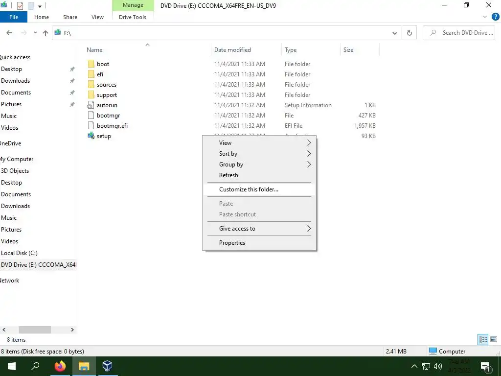
Task: Switch to the Home ribbon tab
Action: (42, 17)
